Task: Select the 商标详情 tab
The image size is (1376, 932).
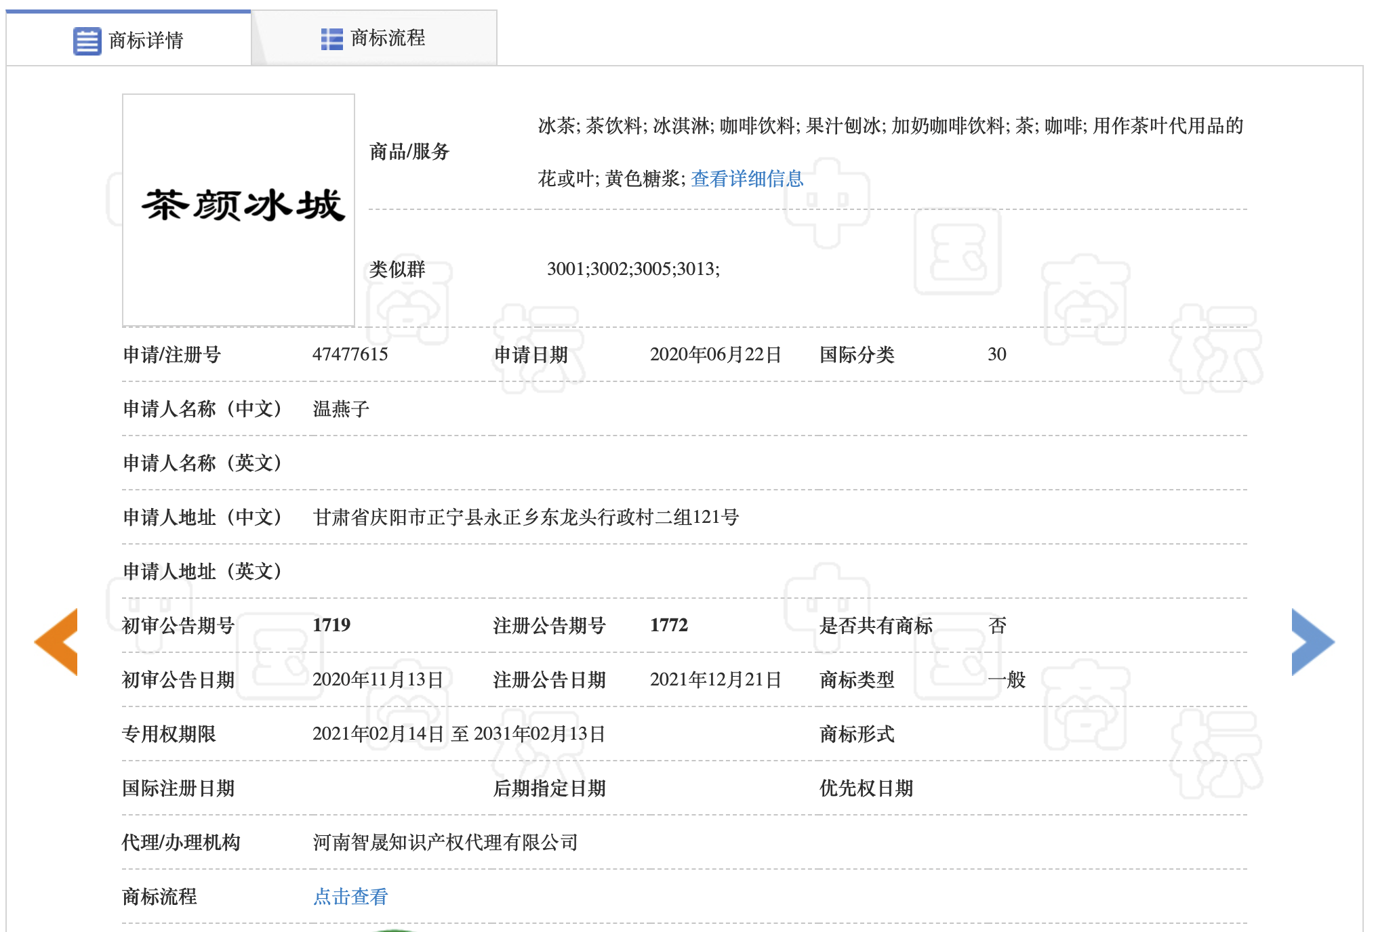Action: (x=146, y=39)
